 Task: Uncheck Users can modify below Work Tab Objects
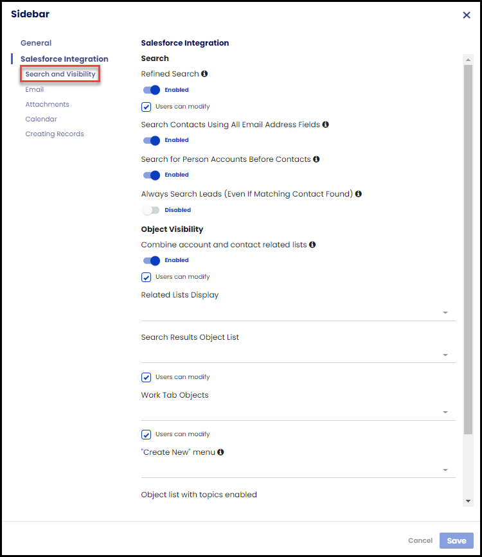[146, 434]
